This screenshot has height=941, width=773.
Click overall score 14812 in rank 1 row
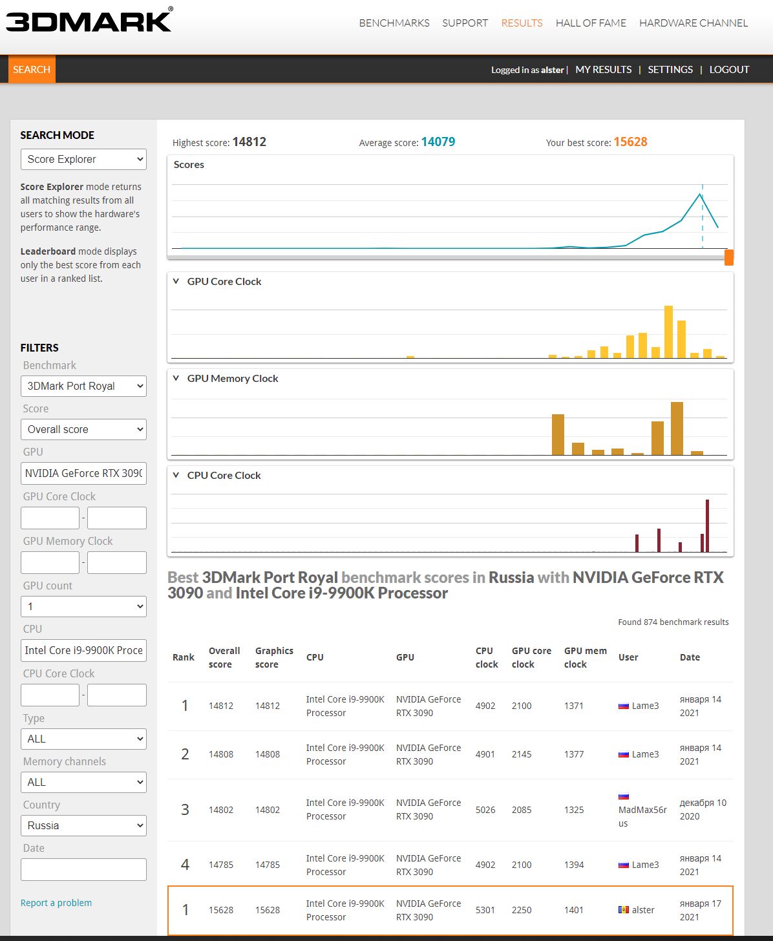[x=221, y=706]
